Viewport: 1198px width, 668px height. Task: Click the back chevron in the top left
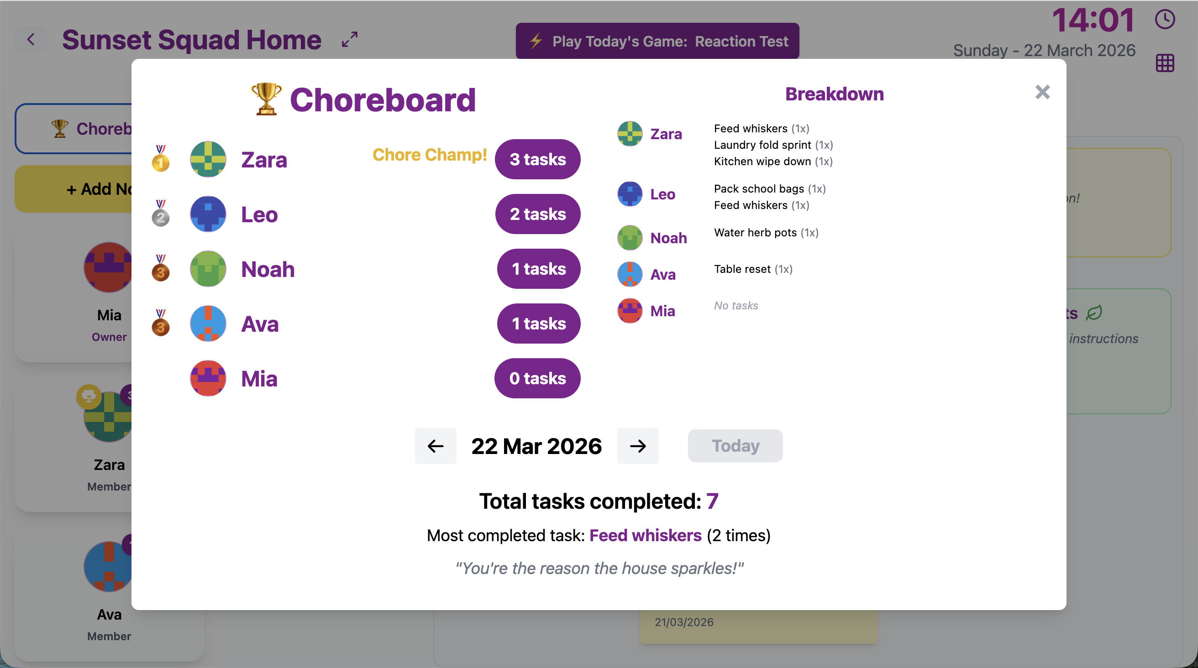(31, 40)
